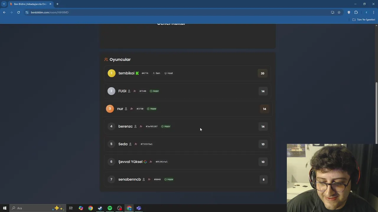Viewport: 378px width, 212px height.
Task: Click the add-friend icon in senabenncb's row
Action: point(149,179)
